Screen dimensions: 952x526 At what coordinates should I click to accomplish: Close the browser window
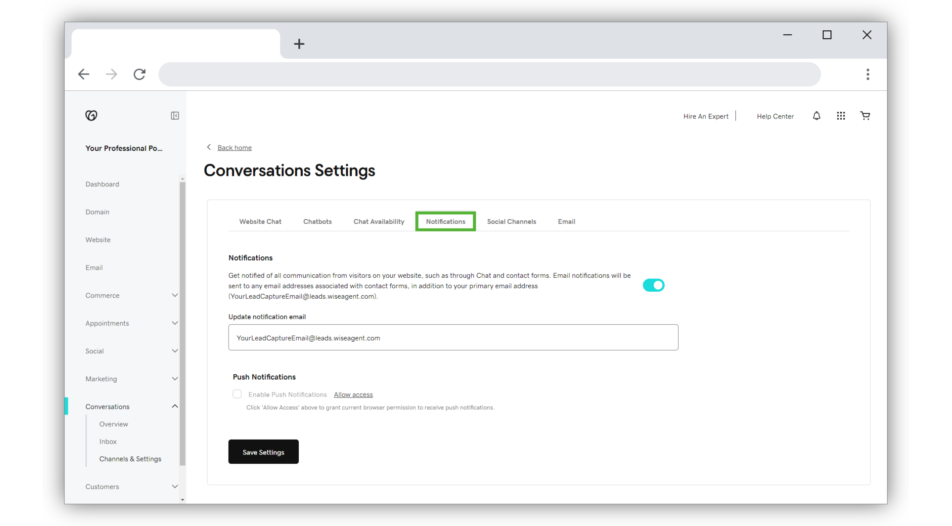[867, 35]
